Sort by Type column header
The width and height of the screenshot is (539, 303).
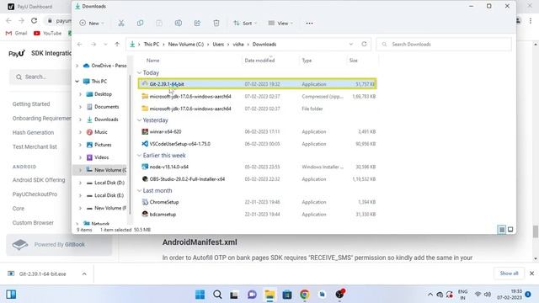click(x=307, y=61)
